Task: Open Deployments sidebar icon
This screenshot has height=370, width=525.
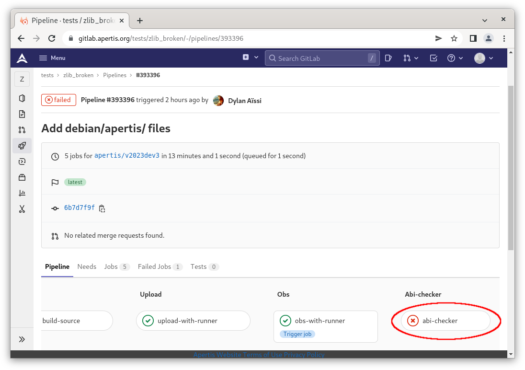Action: click(x=22, y=162)
